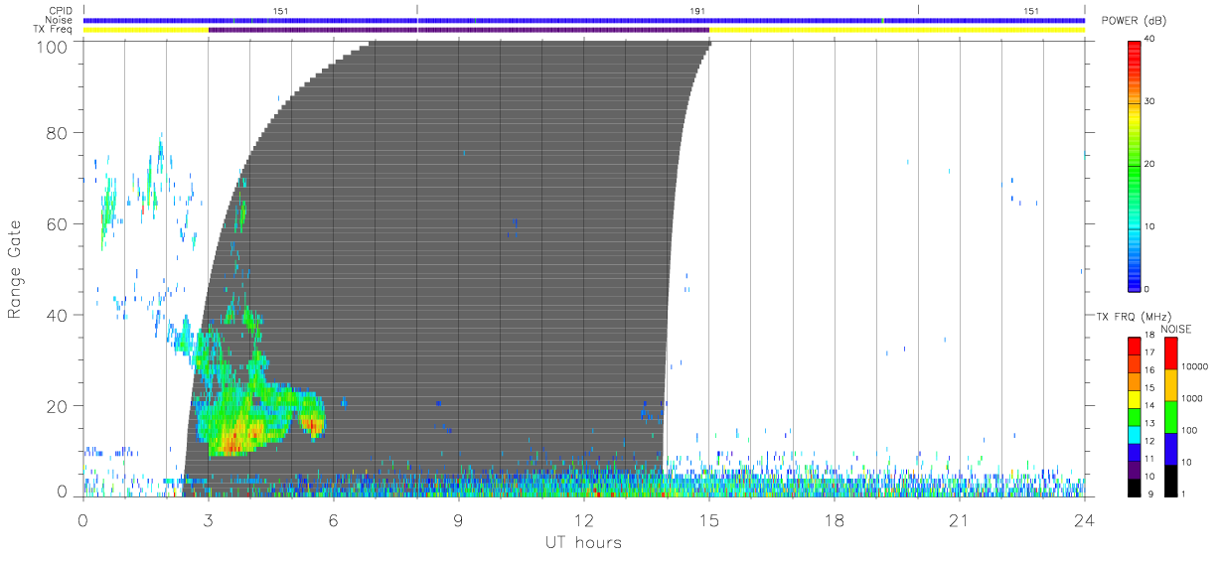
Task: Click the 13 label on TX FRQ legend
Action: pos(1149,423)
